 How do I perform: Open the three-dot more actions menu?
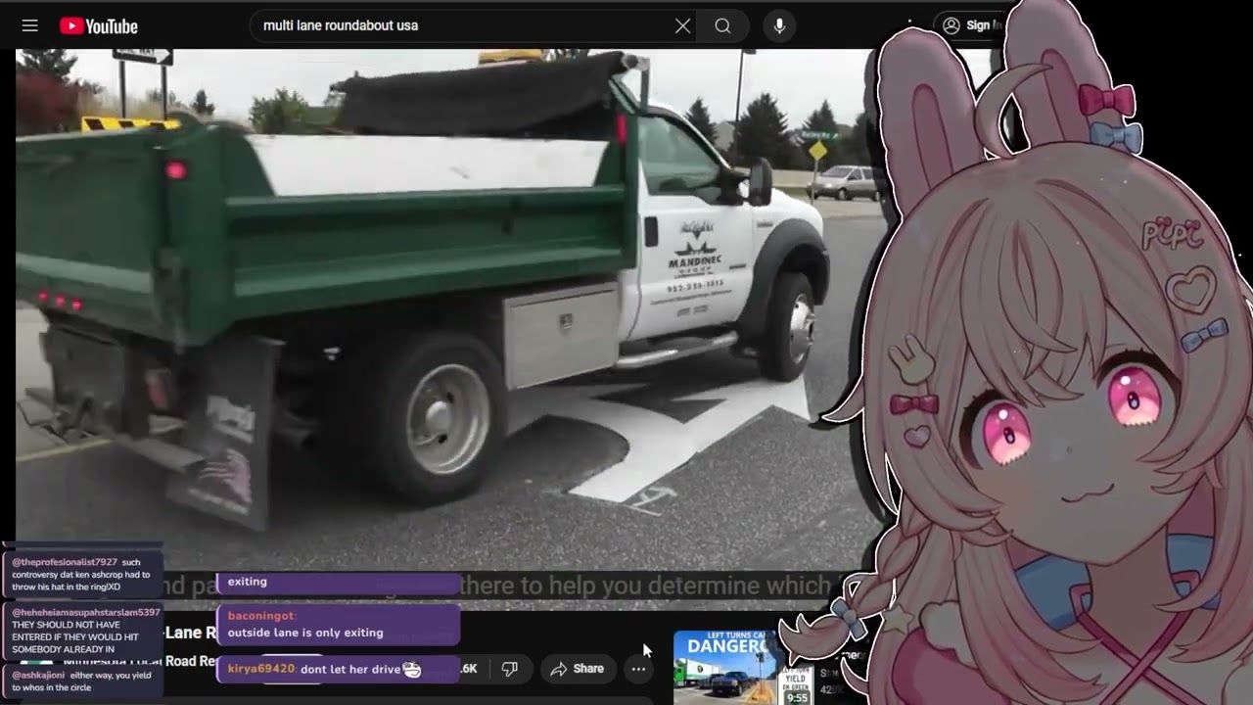coord(638,669)
